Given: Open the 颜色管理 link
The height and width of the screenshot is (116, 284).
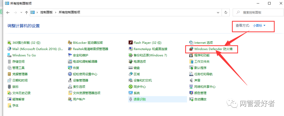Looking at the screenshot, I should pyautogui.click(x=200, y=93).
